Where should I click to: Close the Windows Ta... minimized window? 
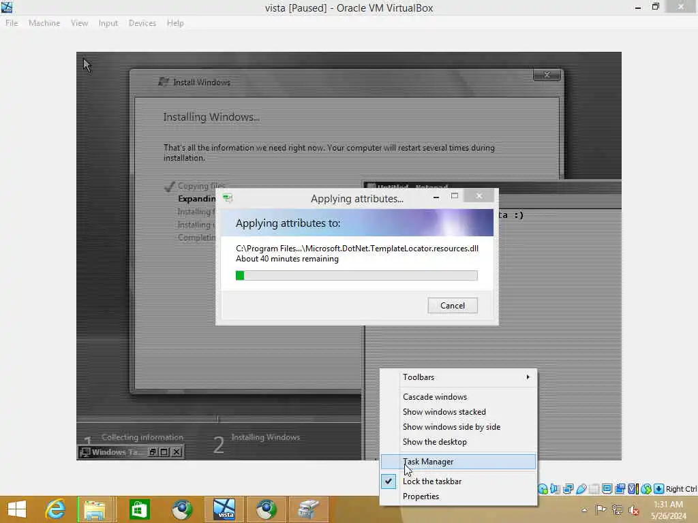[177, 452]
